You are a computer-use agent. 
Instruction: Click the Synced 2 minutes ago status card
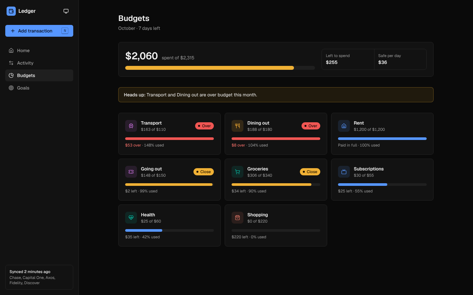pyautogui.click(x=39, y=277)
